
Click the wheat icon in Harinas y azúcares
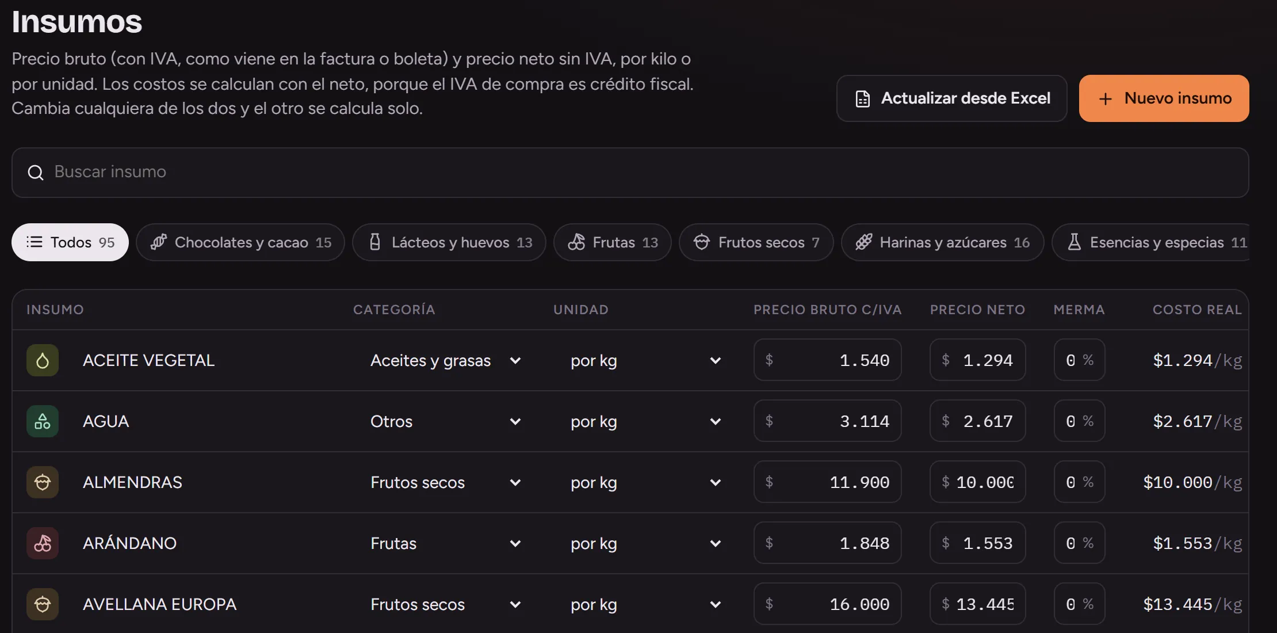(x=863, y=242)
